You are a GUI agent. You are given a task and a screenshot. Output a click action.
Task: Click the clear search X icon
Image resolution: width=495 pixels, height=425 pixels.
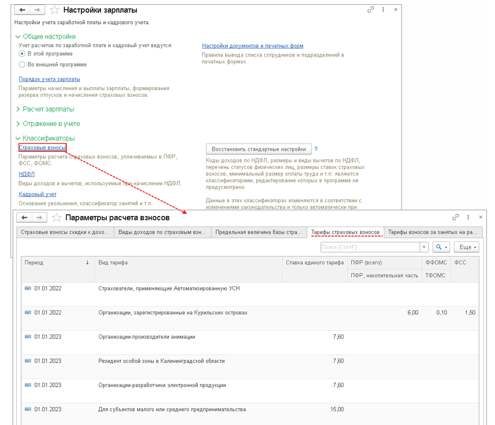(424, 247)
